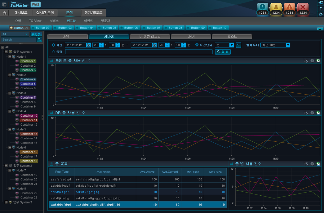Open the start date calendar picker
This screenshot has width=324, height=213.
[88, 45]
